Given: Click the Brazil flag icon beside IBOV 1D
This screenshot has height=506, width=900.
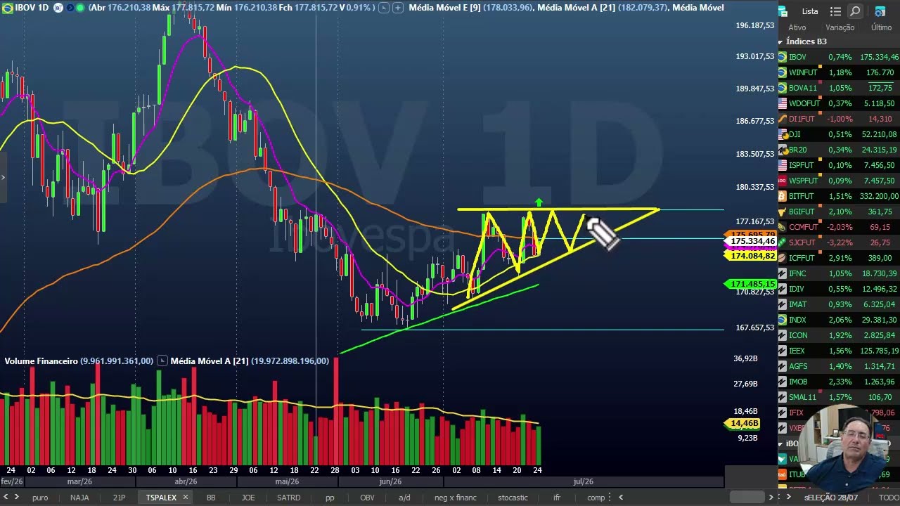Looking at the screenshot, I should point(7,8).
